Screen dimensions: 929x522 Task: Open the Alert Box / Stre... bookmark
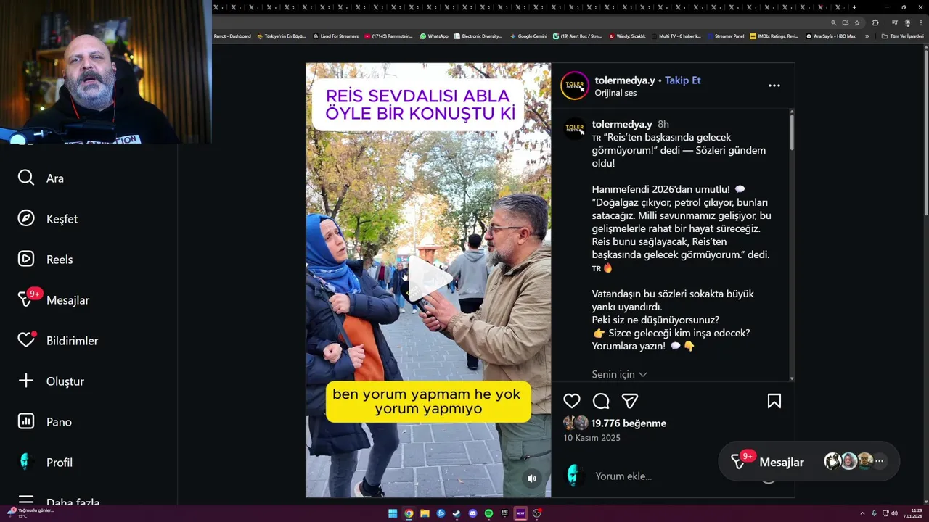577,36
